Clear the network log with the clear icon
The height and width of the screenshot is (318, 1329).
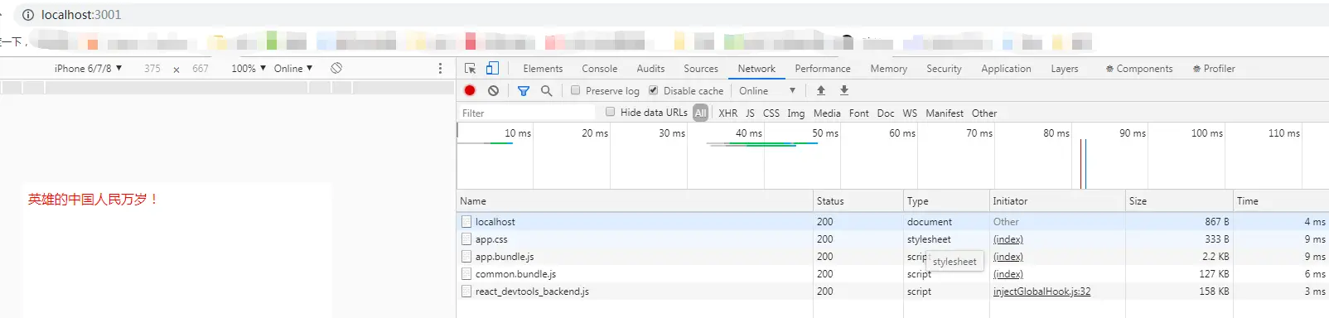coord(493,90)
